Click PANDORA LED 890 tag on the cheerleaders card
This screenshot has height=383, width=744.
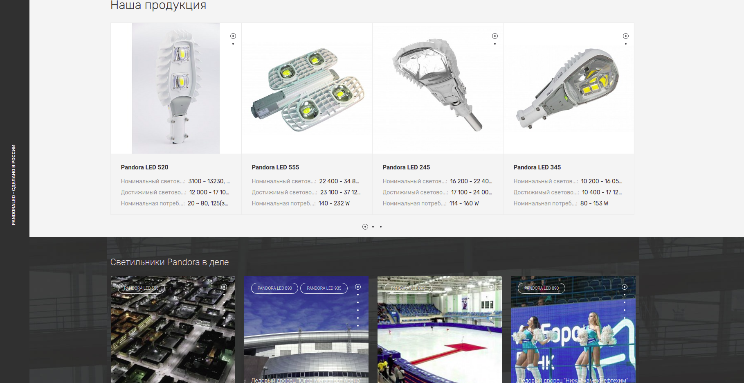coord(542,288)
